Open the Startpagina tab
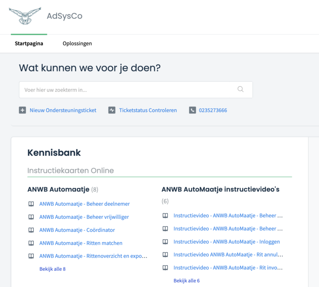This screenshot has width=319, height=287. tap(29, 44)
